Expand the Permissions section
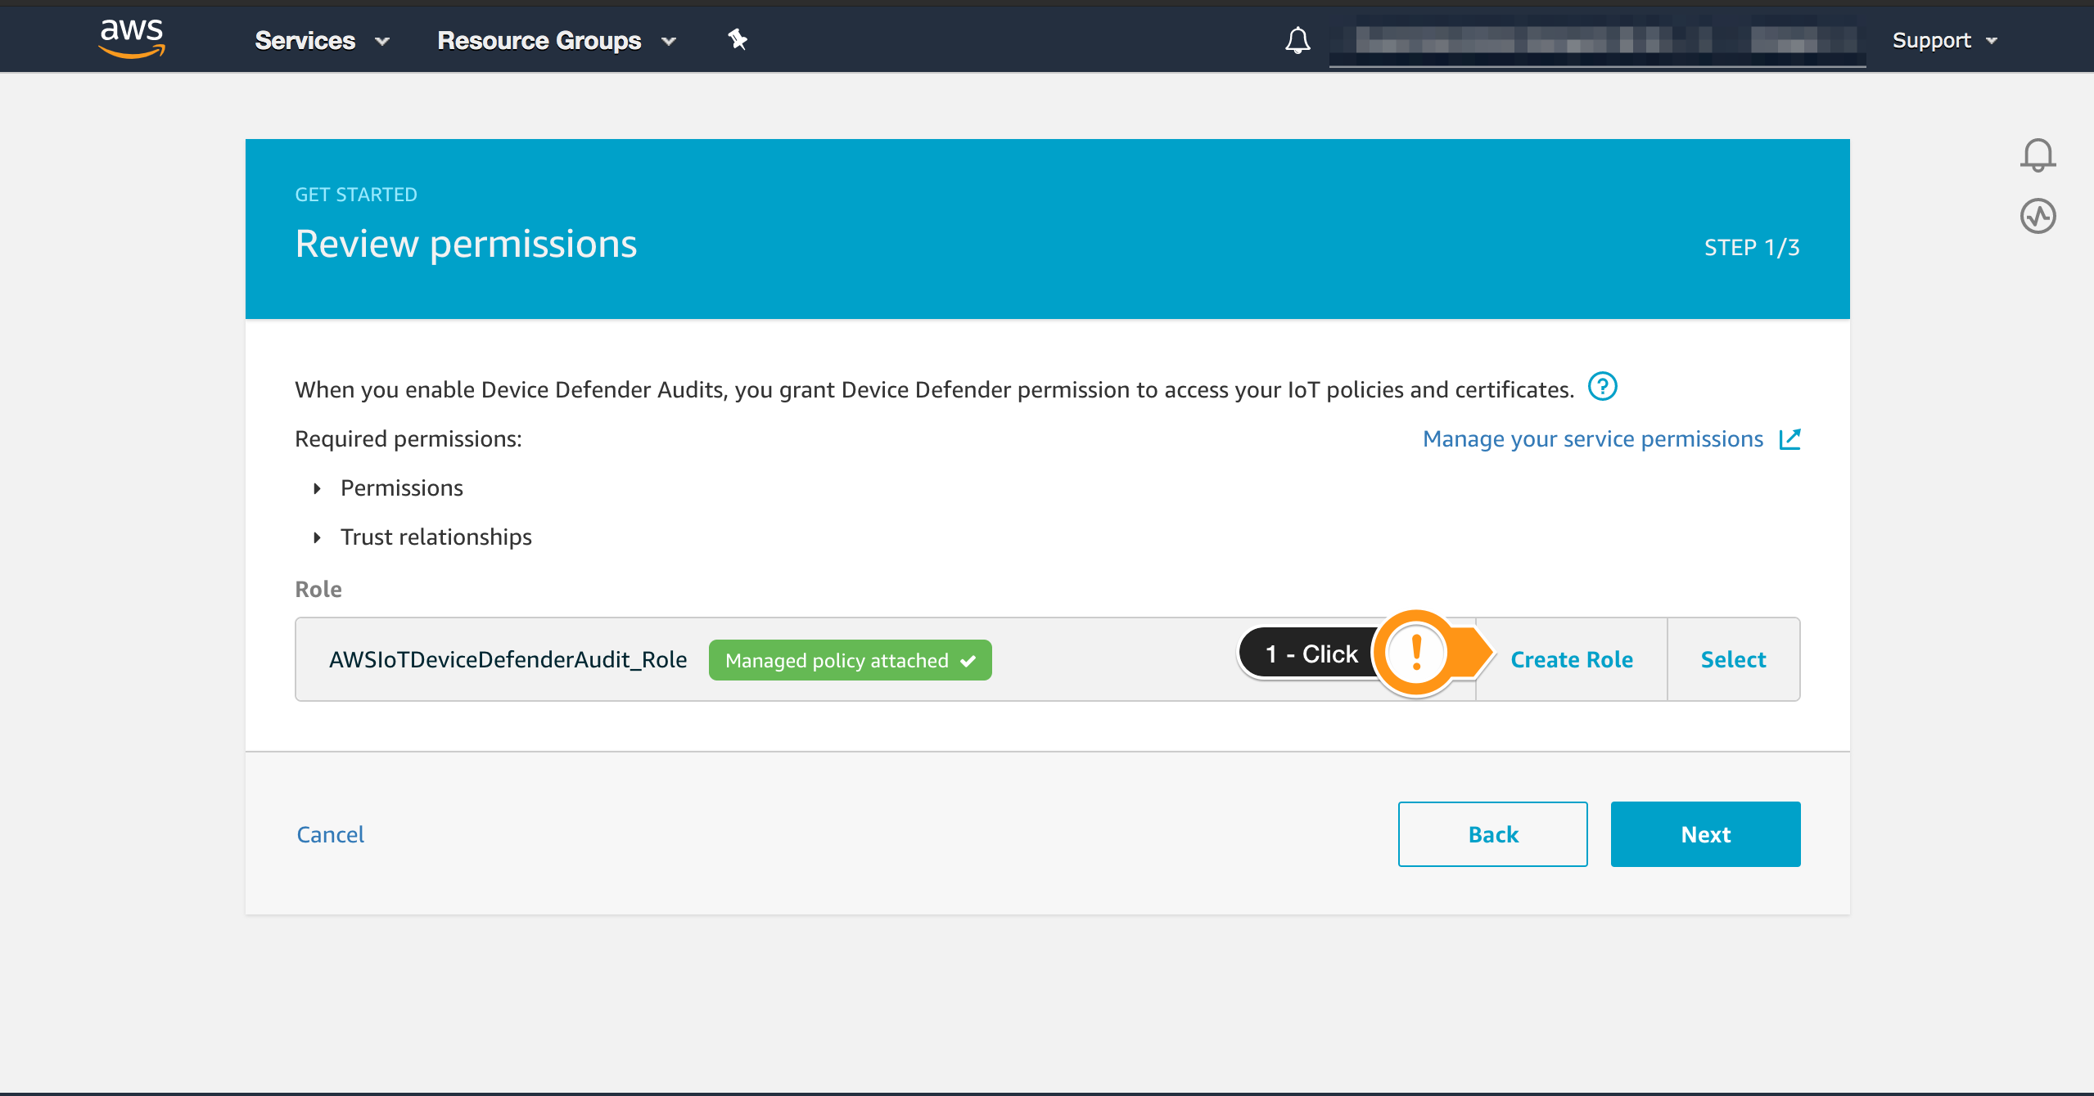2094x1096 pixels. point(388,488)
